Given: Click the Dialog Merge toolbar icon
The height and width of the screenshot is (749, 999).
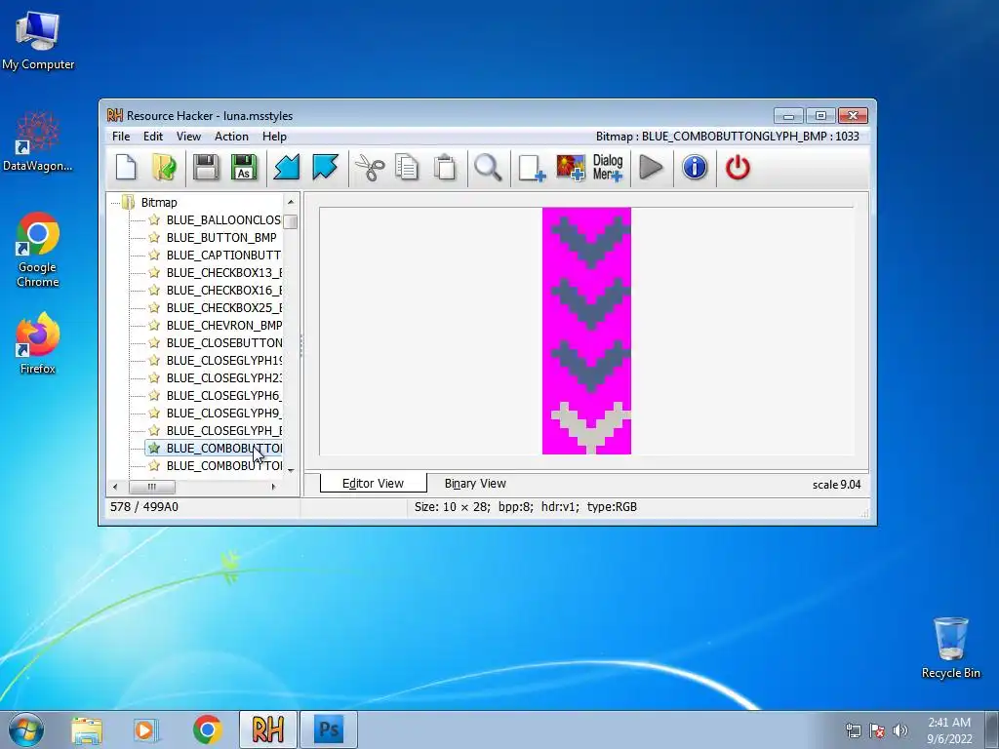Looking at the screenshot, I should 608,168.
